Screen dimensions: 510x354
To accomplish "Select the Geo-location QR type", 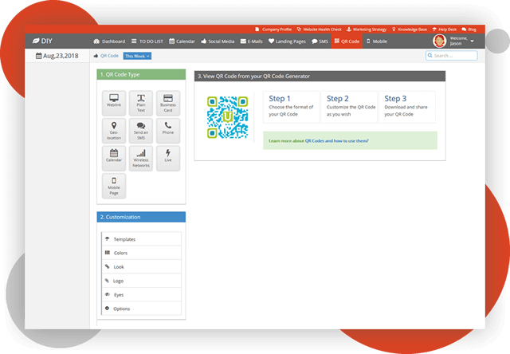I will click(114, 132).
